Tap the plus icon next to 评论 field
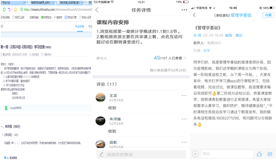 coord(195,154)
